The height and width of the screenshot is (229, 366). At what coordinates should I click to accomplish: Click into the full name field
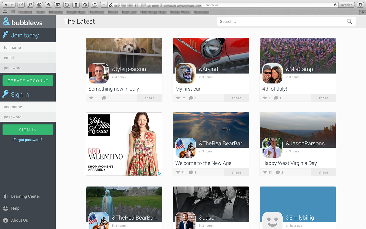pos(28,47)
